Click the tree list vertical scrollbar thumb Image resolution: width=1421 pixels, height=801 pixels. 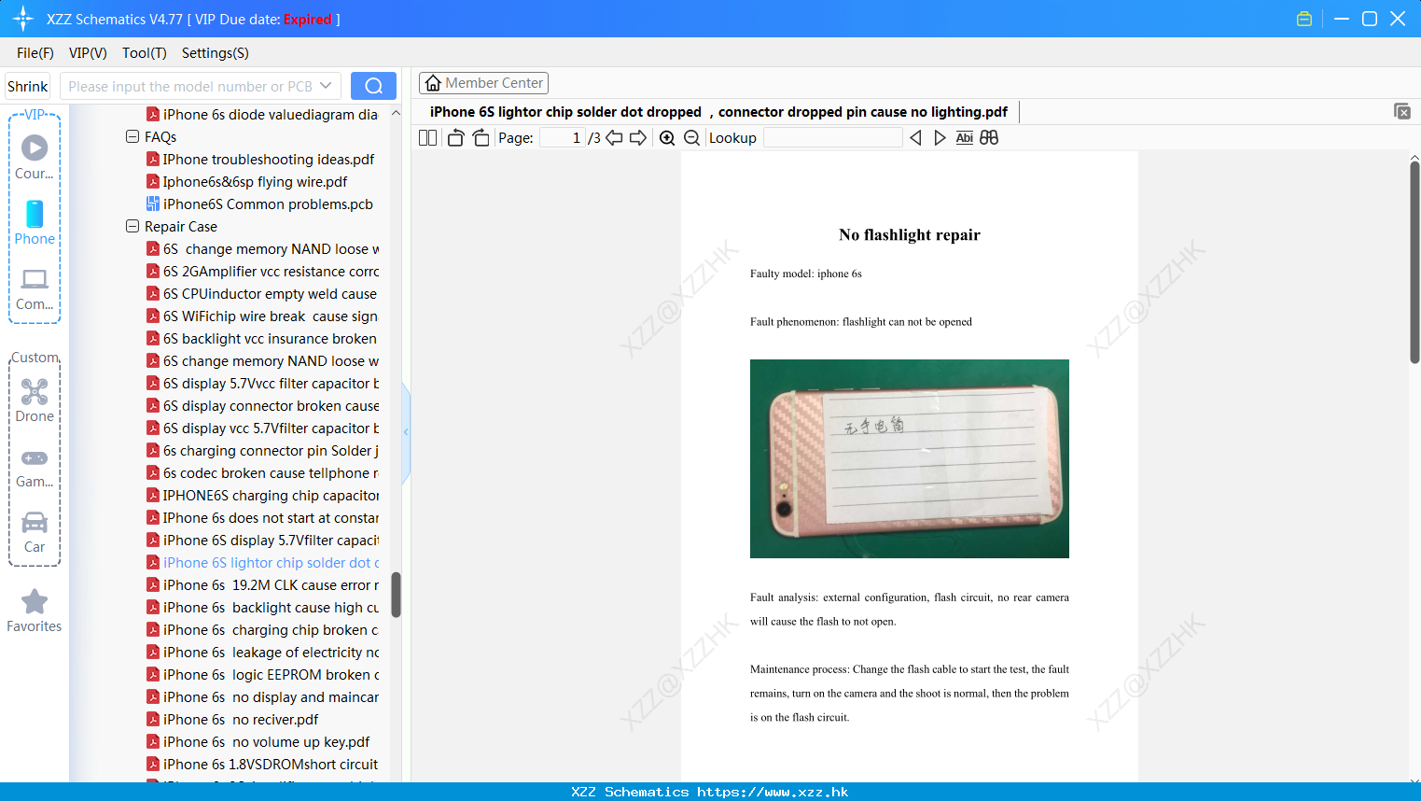[396, 595]
